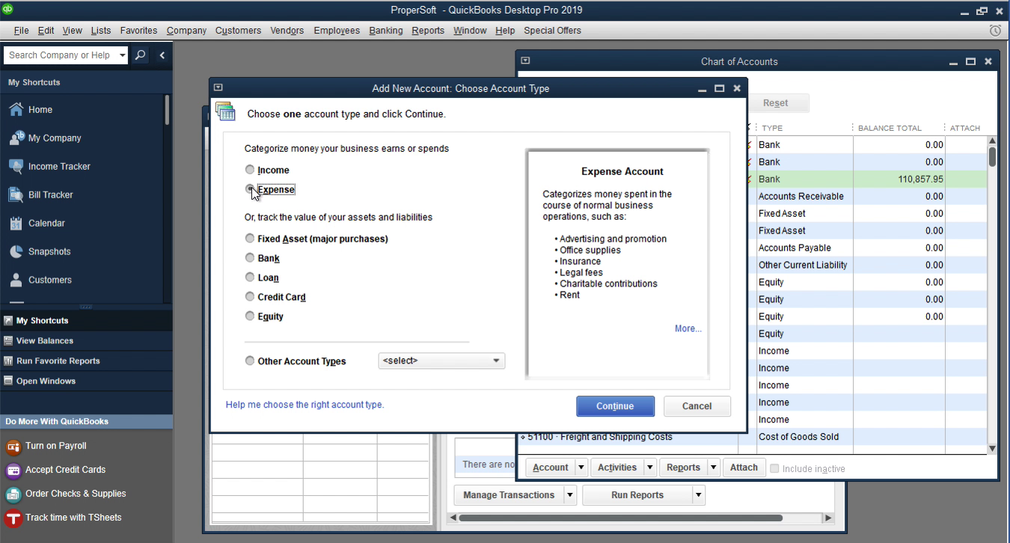Click the View Balances panel icon
The height and width of the screenshot is (543, 1010).
click(x=8, y=341)
